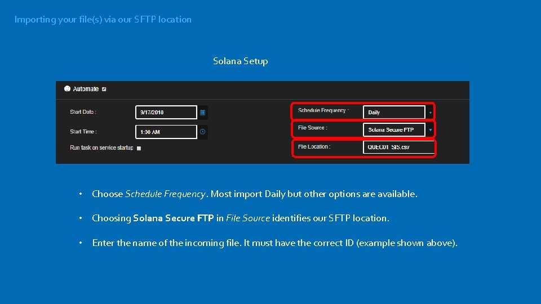Open the clock picker beside Start Time
Screen dimensions: 541x304
203,132
